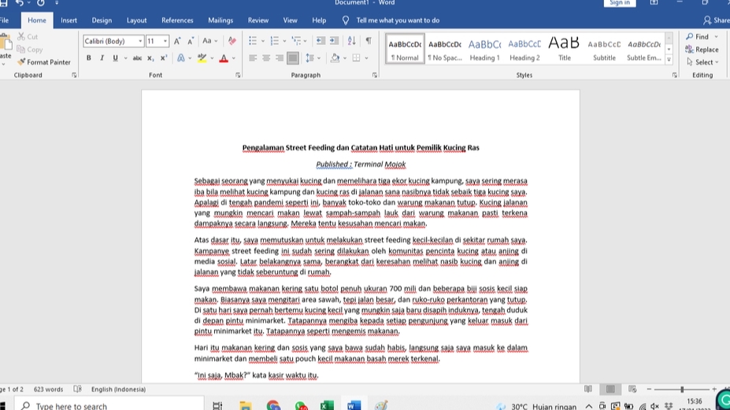Open the Font name dropdown
This screenshot has height=410, width=730.
[140, 41]
